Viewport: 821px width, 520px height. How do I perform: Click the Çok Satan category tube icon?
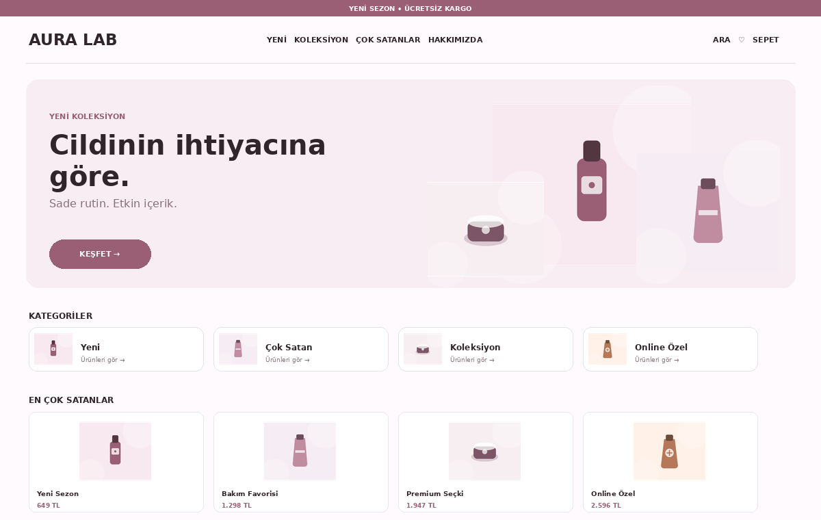coord(238,349)
